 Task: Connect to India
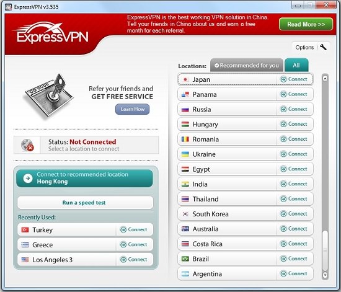(x=294, y=184)
